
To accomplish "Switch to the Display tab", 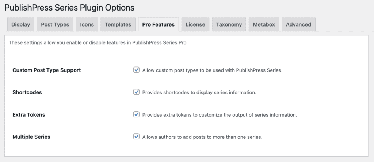I will [x=20, y=24].
